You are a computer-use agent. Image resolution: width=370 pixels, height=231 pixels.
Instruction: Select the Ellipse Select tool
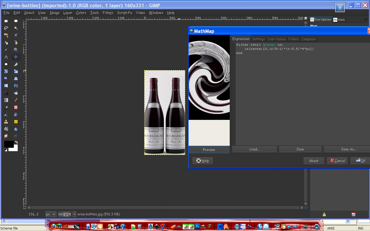[16, 21]
